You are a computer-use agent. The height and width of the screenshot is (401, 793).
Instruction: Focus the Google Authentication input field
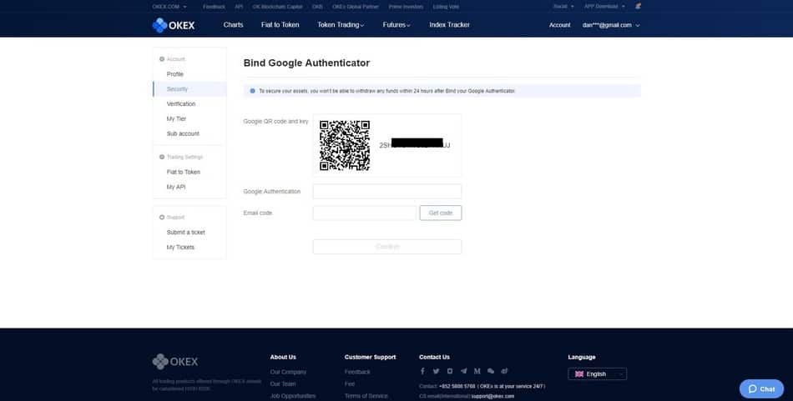point(387,192)
